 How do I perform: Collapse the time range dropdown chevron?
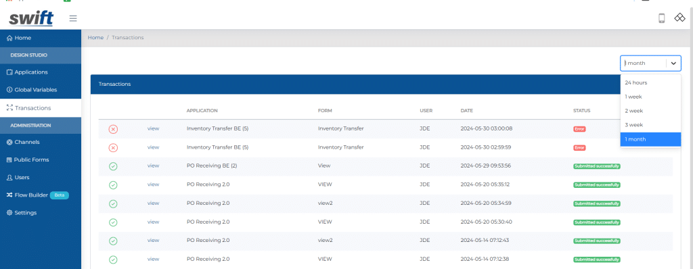click(x=673, y=63)
